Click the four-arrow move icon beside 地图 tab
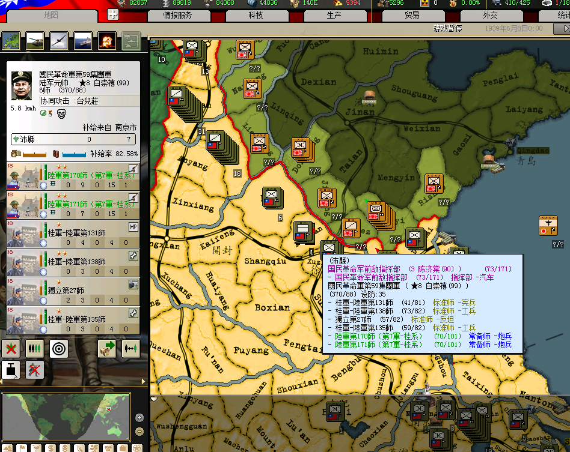Image resolution: width=570 pixels, height=452 pixels. point(113,14)
